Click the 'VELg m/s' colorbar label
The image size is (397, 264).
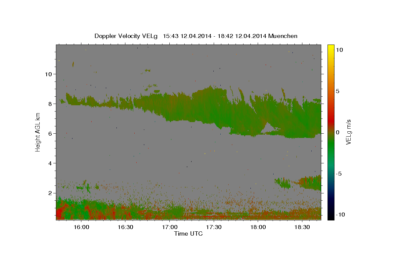(x=348, y=132)
